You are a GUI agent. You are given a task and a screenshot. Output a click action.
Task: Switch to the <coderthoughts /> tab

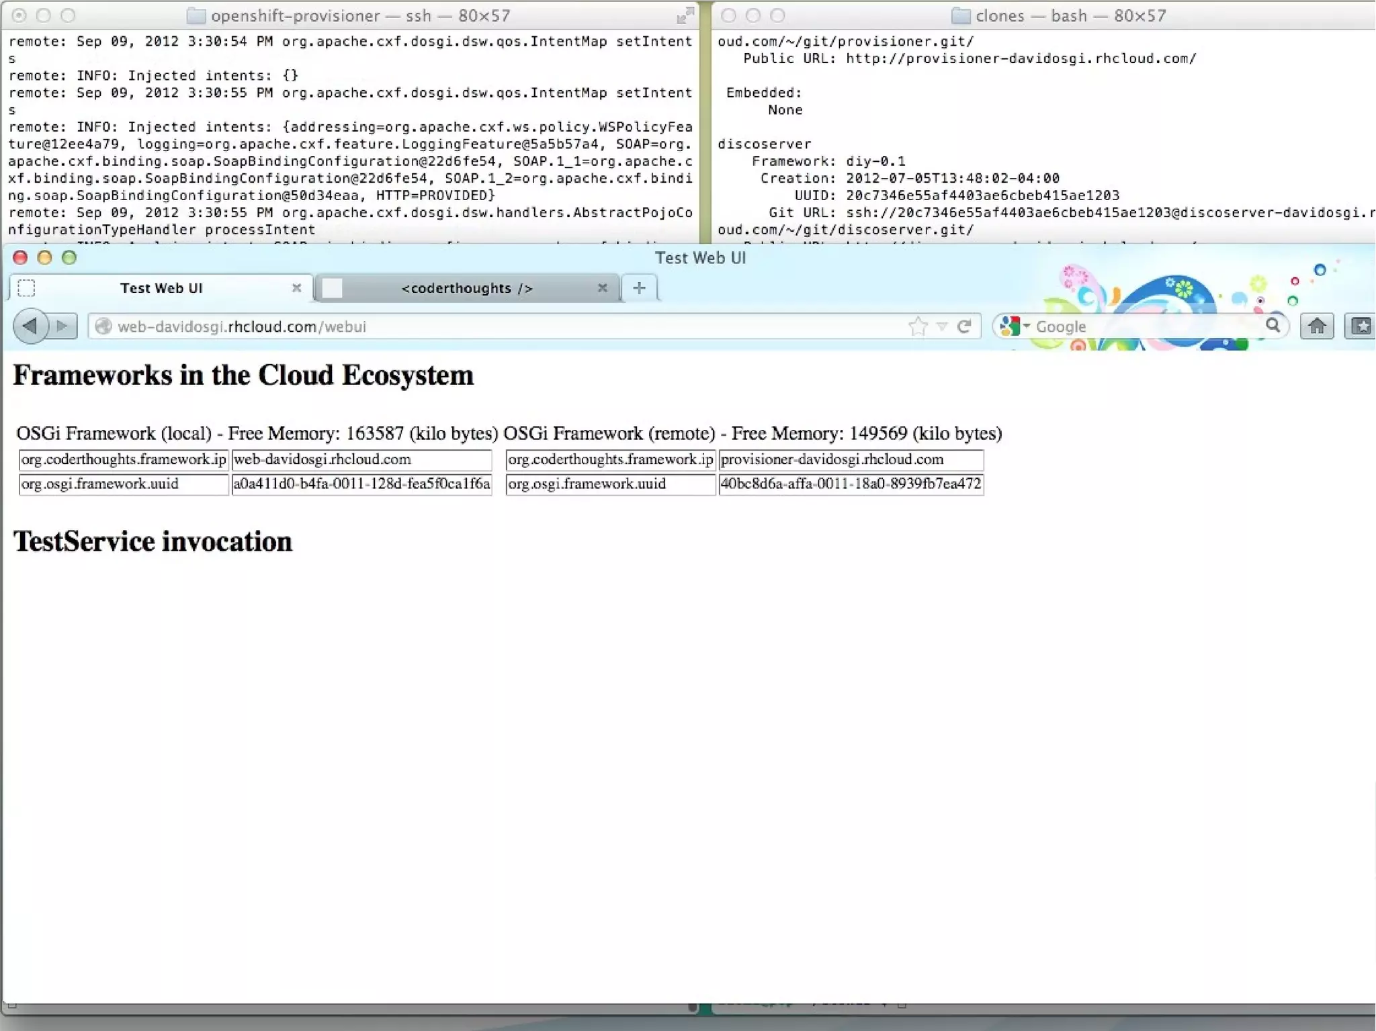tap(466, 288)
